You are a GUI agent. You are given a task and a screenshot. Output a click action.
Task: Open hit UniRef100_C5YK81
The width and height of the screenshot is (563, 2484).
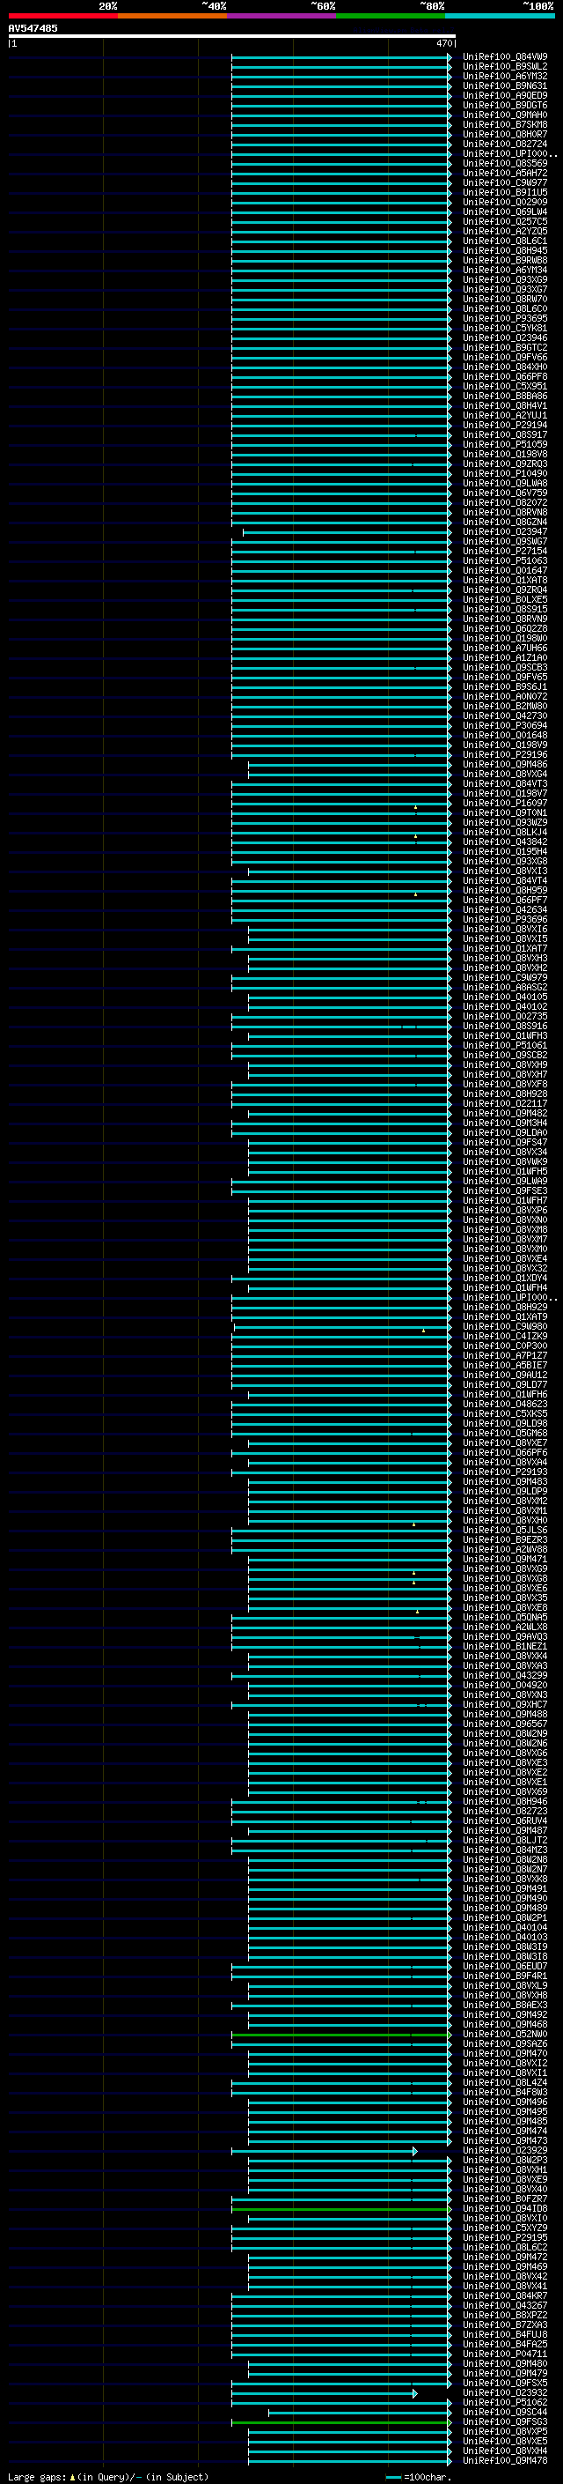pyautogui.click(x=504, y=328)
